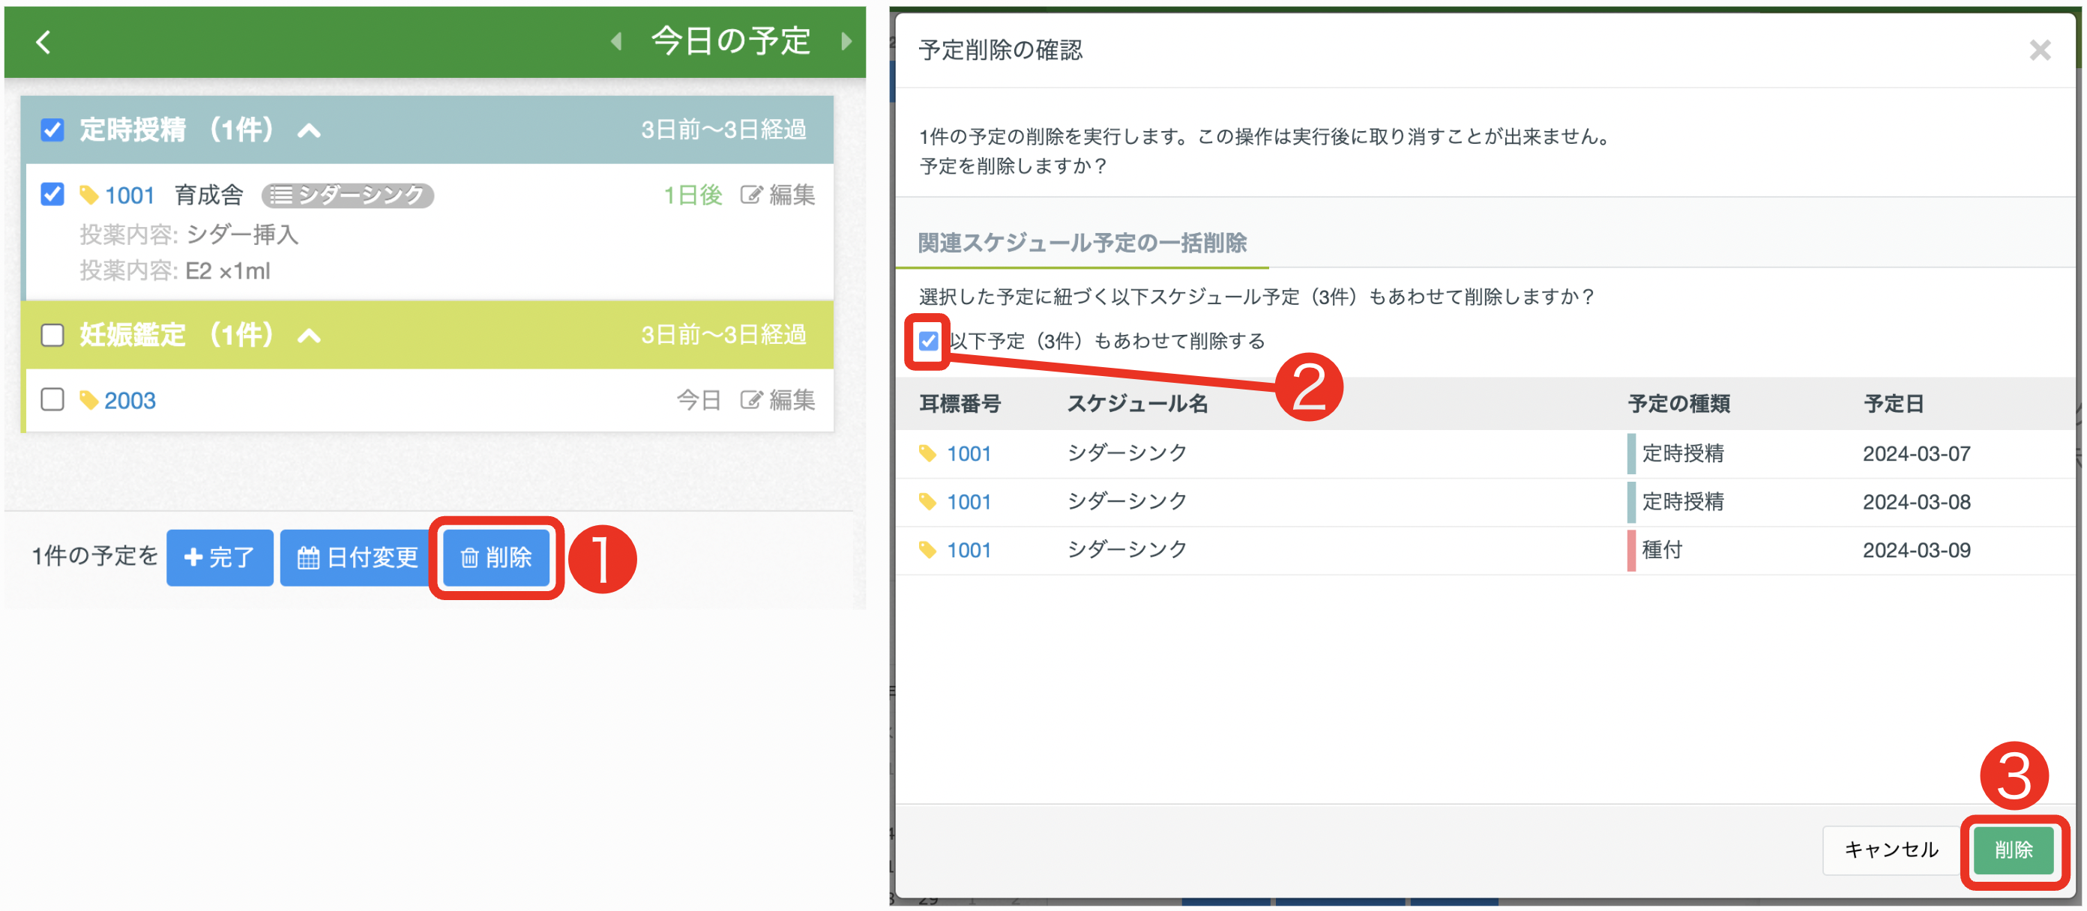This screenshot has height=911, width=2087.
Task: Click 投薬内容: シダー挿入 text
Action: tap(190, 234)
